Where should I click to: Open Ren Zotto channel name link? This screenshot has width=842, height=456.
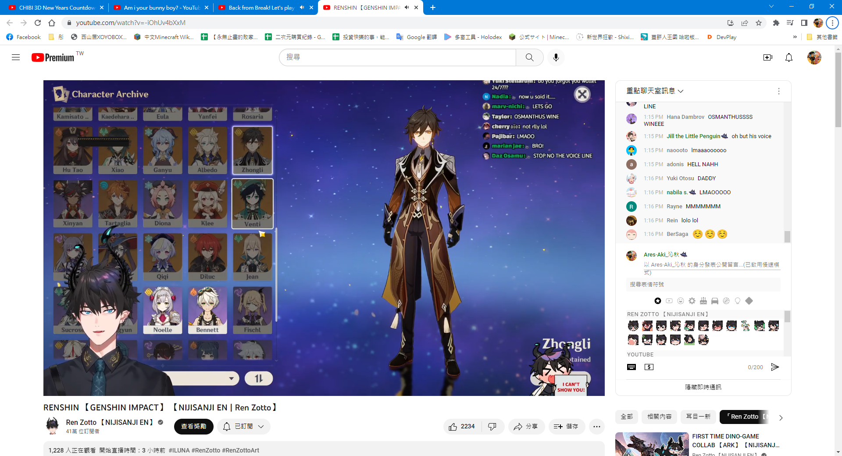click(x=109, y=422)
